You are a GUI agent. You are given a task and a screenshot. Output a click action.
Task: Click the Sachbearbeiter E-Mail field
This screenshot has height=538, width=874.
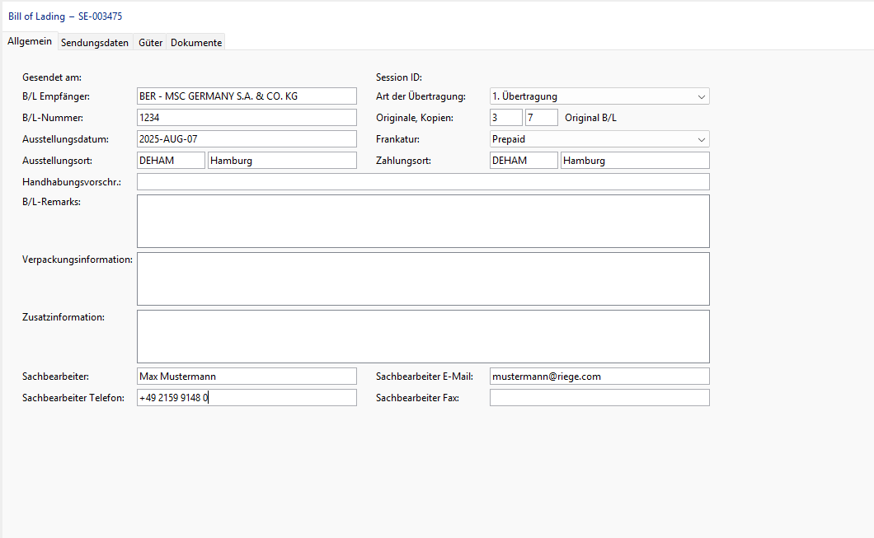click(599, 376)
